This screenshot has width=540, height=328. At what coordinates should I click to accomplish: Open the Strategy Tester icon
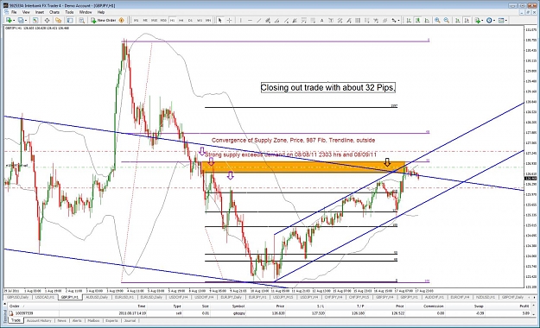(x=81, y=21)
